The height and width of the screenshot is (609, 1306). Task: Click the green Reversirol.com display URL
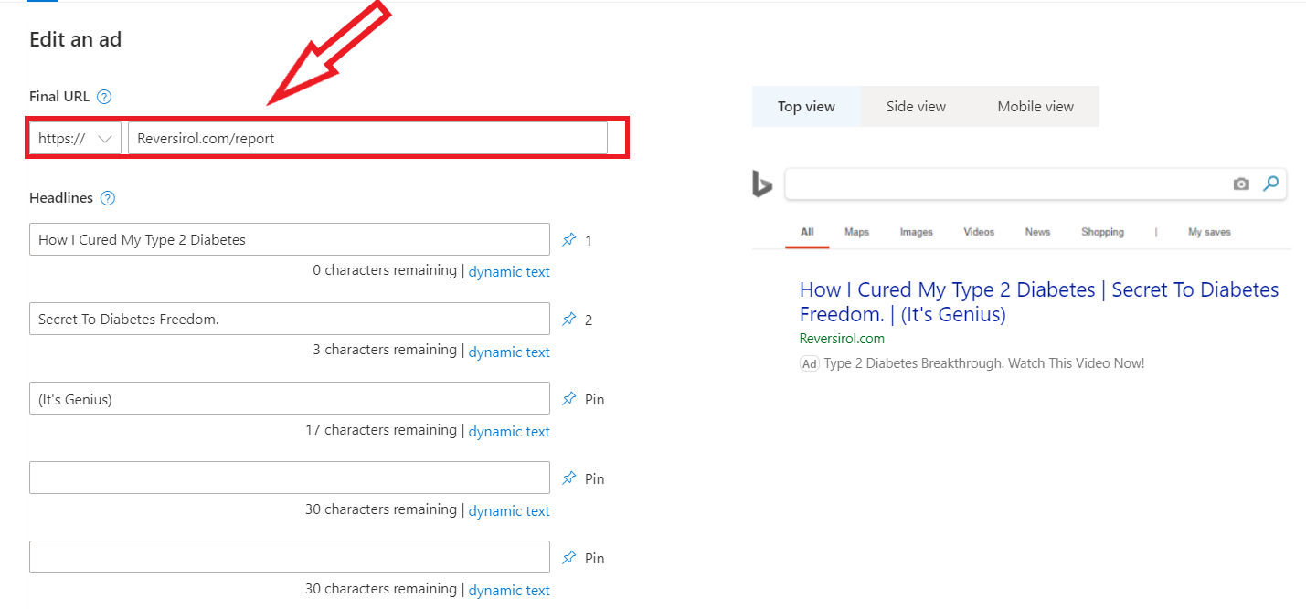point(842,339)
